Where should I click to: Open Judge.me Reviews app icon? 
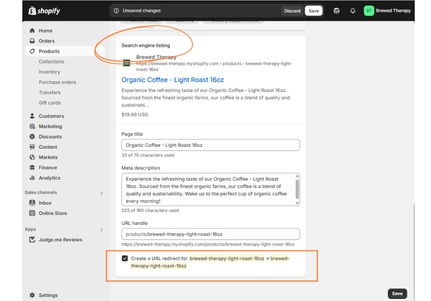pos(32,240)
